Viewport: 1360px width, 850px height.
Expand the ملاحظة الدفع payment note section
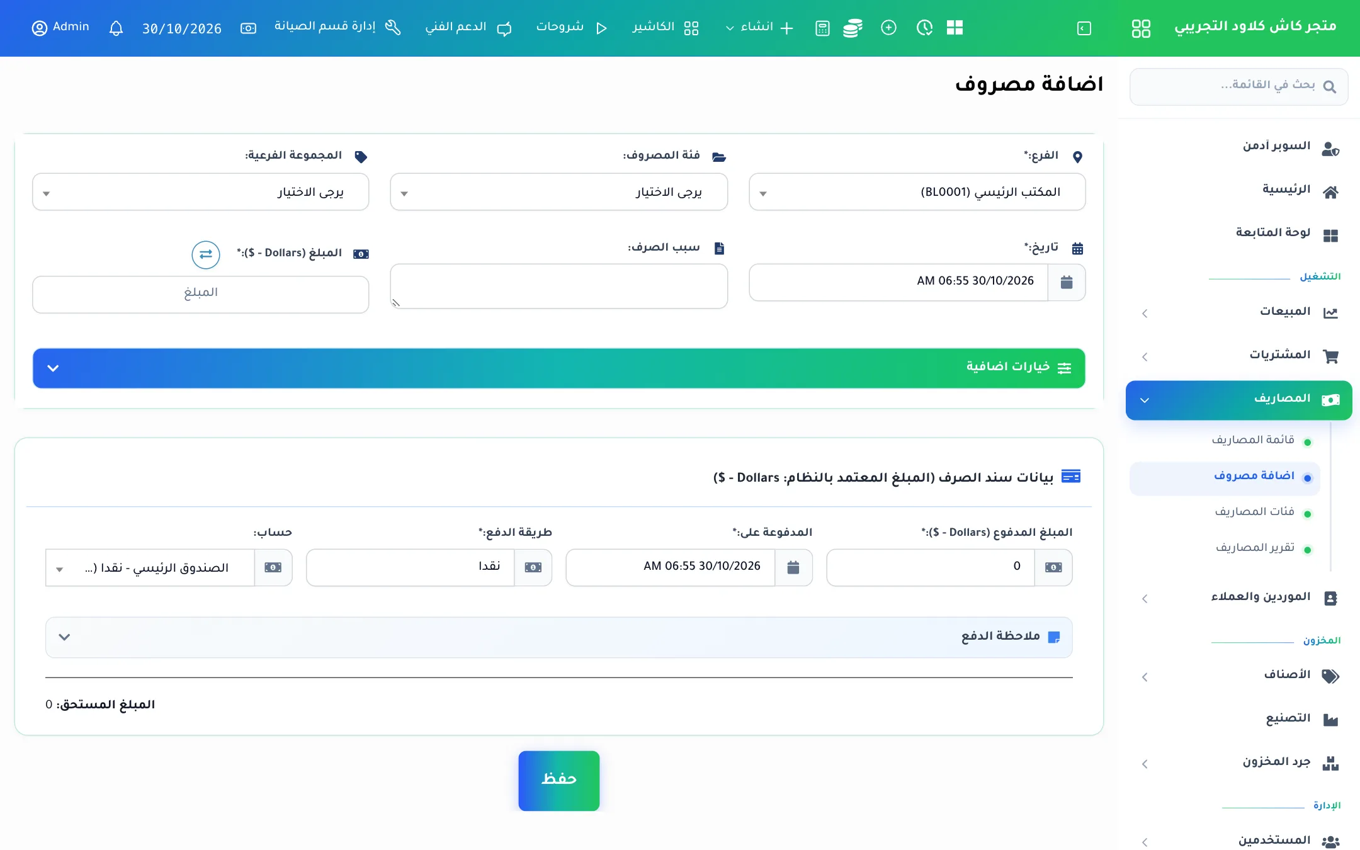tap(559, 637)
